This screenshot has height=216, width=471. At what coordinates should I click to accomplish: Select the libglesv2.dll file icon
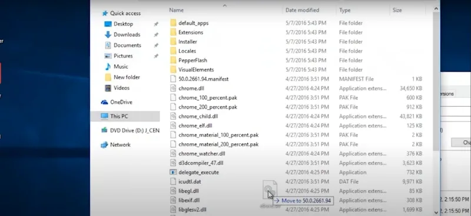pos(173,210)
